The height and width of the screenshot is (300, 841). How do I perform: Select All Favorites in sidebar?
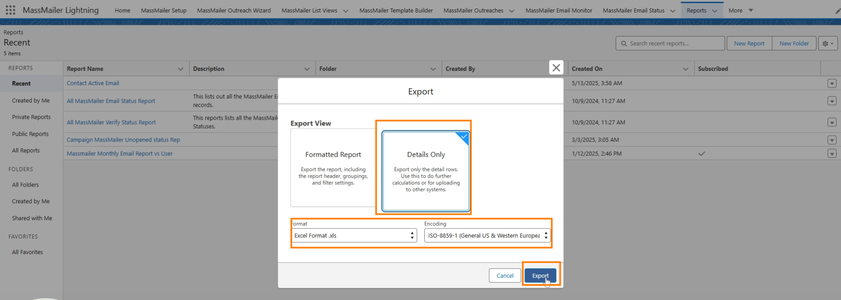[x=28, y=252]
